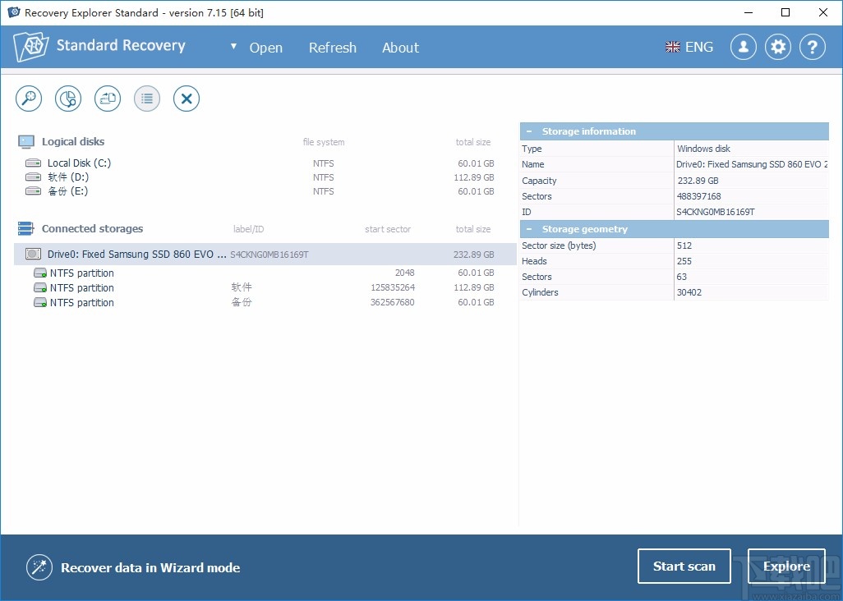Click the Open menu item
Image resolution: width=843 pixels, height=601 pixels.
tap(265, 48)
